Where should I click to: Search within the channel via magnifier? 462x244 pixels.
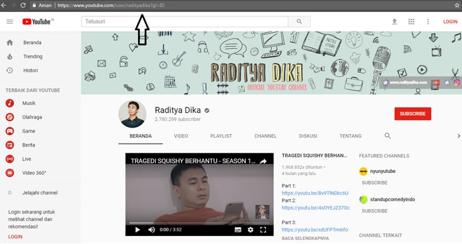pos(387,135)
